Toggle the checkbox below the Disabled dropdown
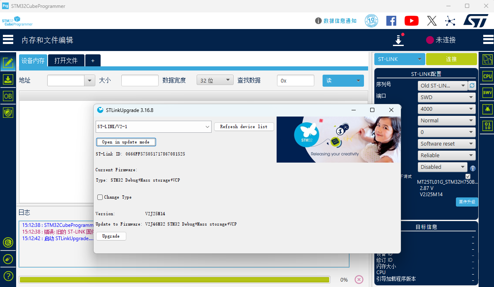 (x=468, y=176)
